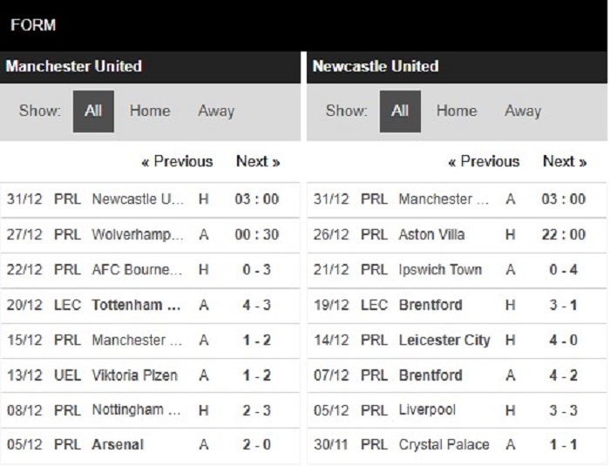Open Tottenham match with 4 - 3 score
Viewport: 610px width, 466px height.
[138, 306]
